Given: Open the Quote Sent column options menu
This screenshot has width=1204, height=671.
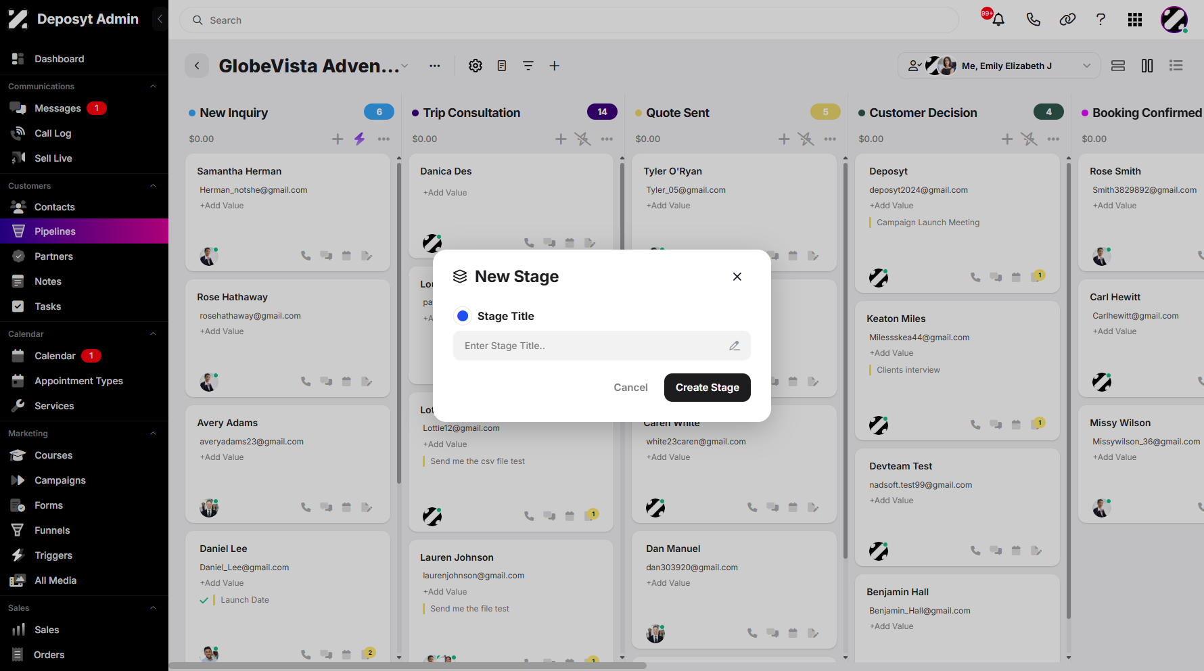Looking at the screenshot, I should pyautogui.click(x=830, y=139).
